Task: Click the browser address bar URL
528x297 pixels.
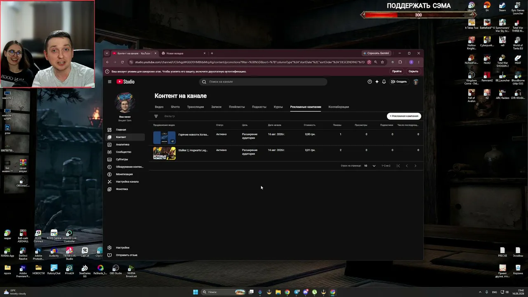Action: click(250, 62)
